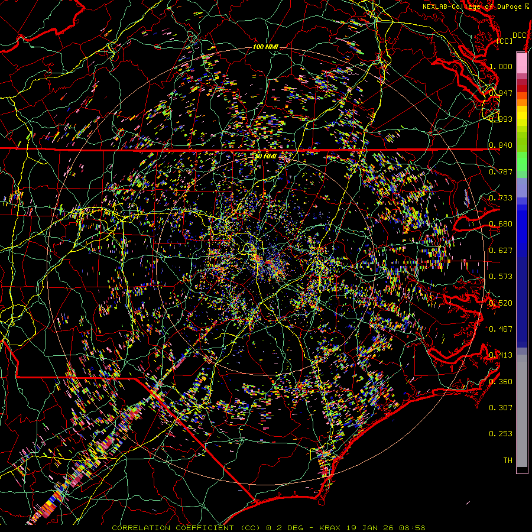Viewport: 532px width, 532px height.
Task: Select the 1.000 scale value
Action: click(x=501, y=66)
